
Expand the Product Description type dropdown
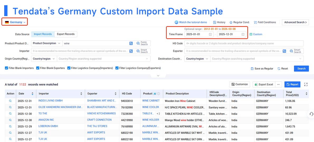pyautogui.click(x=46, y=43)
